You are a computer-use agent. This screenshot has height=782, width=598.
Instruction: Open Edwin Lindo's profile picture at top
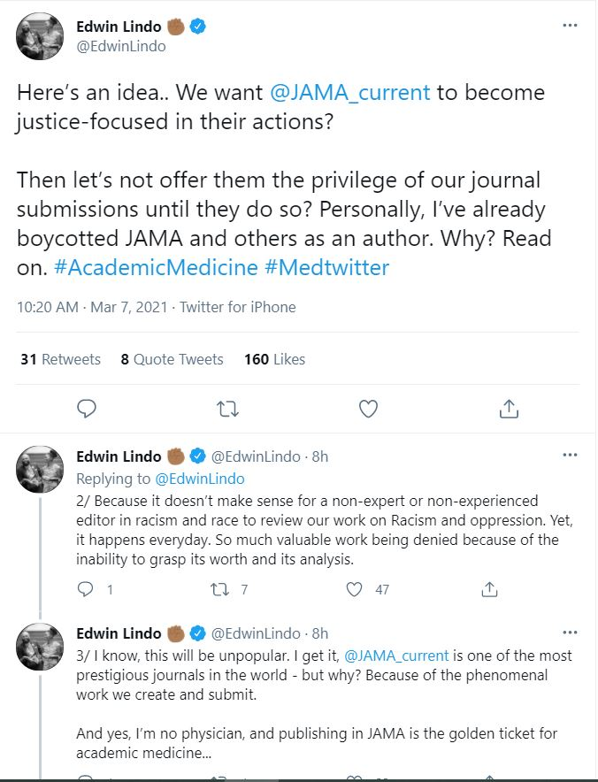coord(40,36)
